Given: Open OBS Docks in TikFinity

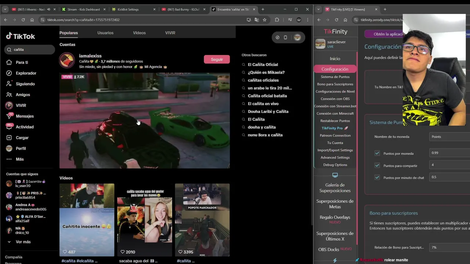Looking at the screenshot, I should click(335, 249).
